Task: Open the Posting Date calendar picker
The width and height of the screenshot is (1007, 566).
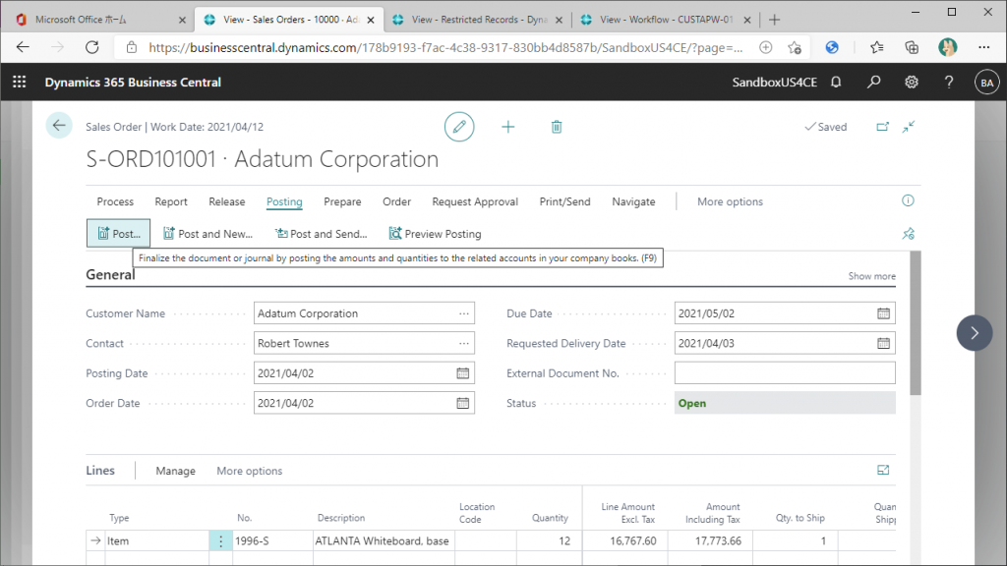Action: pos(462,372)
